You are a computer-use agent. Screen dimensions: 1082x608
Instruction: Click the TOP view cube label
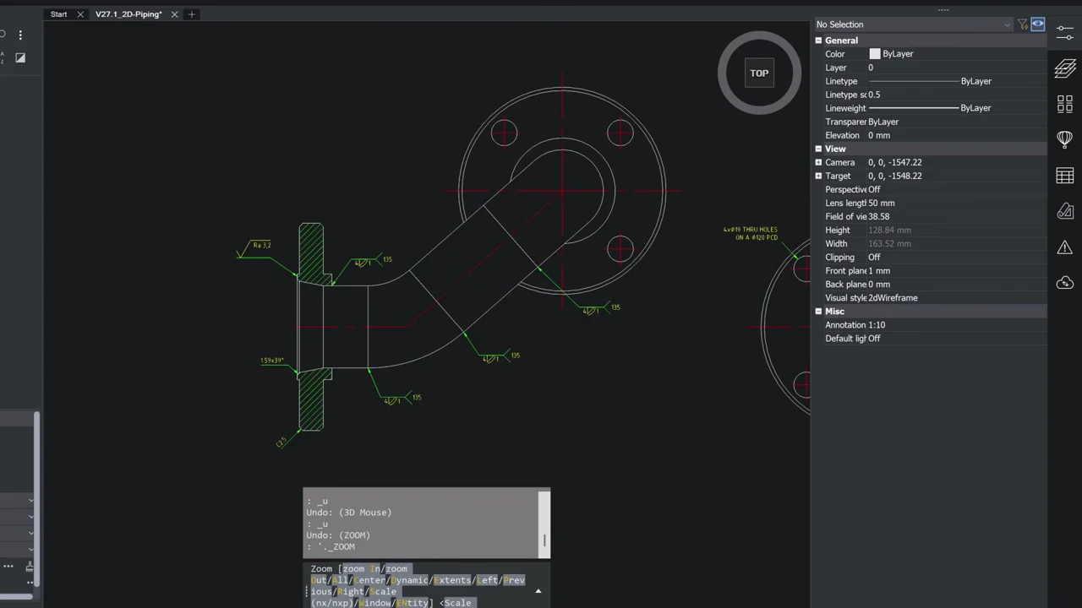click(759, 73)
